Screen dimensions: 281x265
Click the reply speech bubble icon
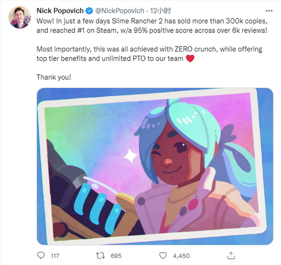point(41,255)
